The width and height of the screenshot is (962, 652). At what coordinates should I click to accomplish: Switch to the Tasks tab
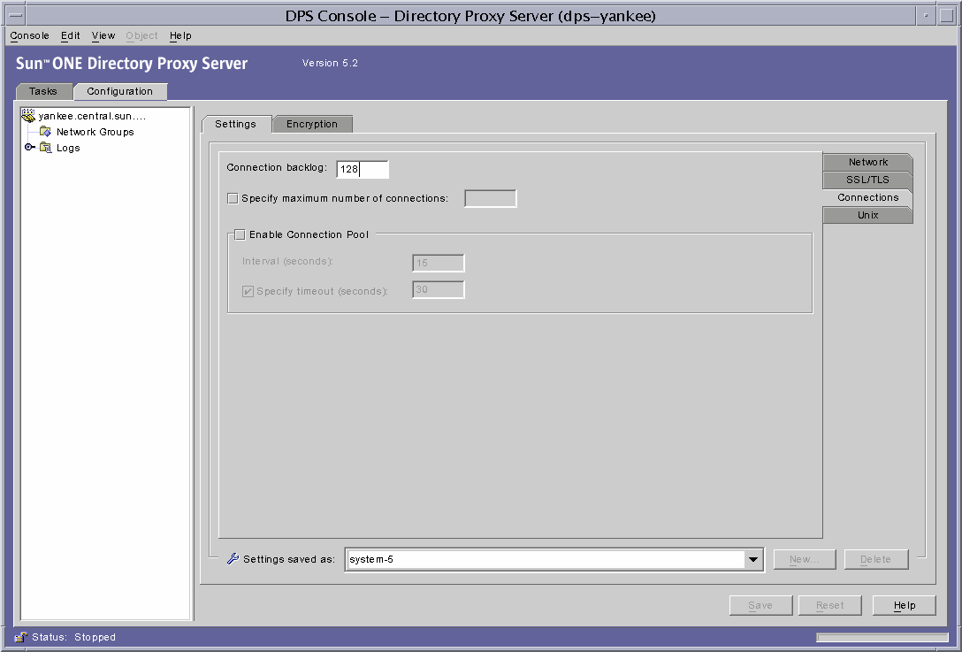click(x=43, y=91)
